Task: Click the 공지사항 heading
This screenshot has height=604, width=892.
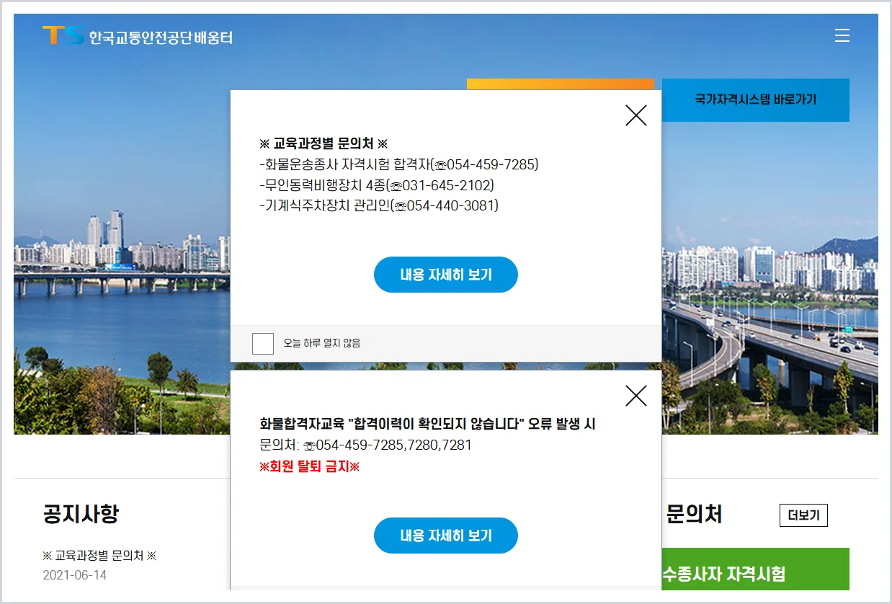Action: click(81, 515)
